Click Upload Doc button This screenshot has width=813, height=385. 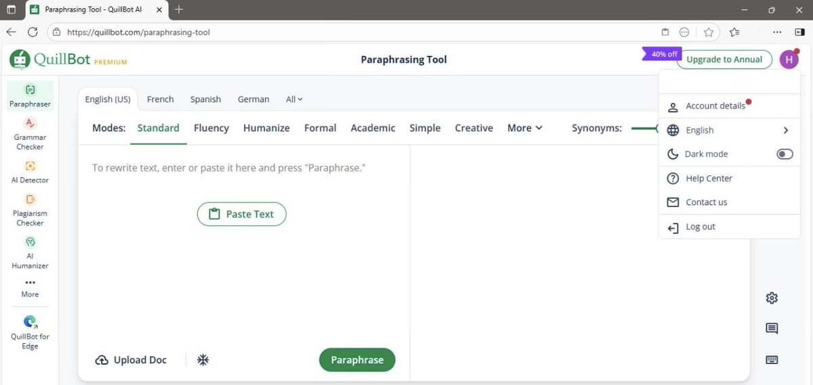[131, 360]
